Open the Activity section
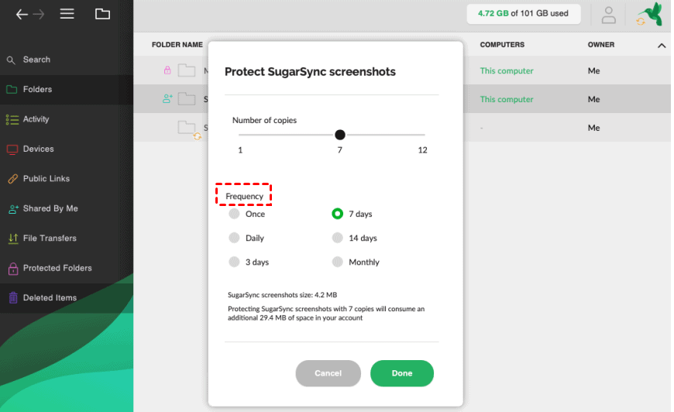 coord(36,119)
